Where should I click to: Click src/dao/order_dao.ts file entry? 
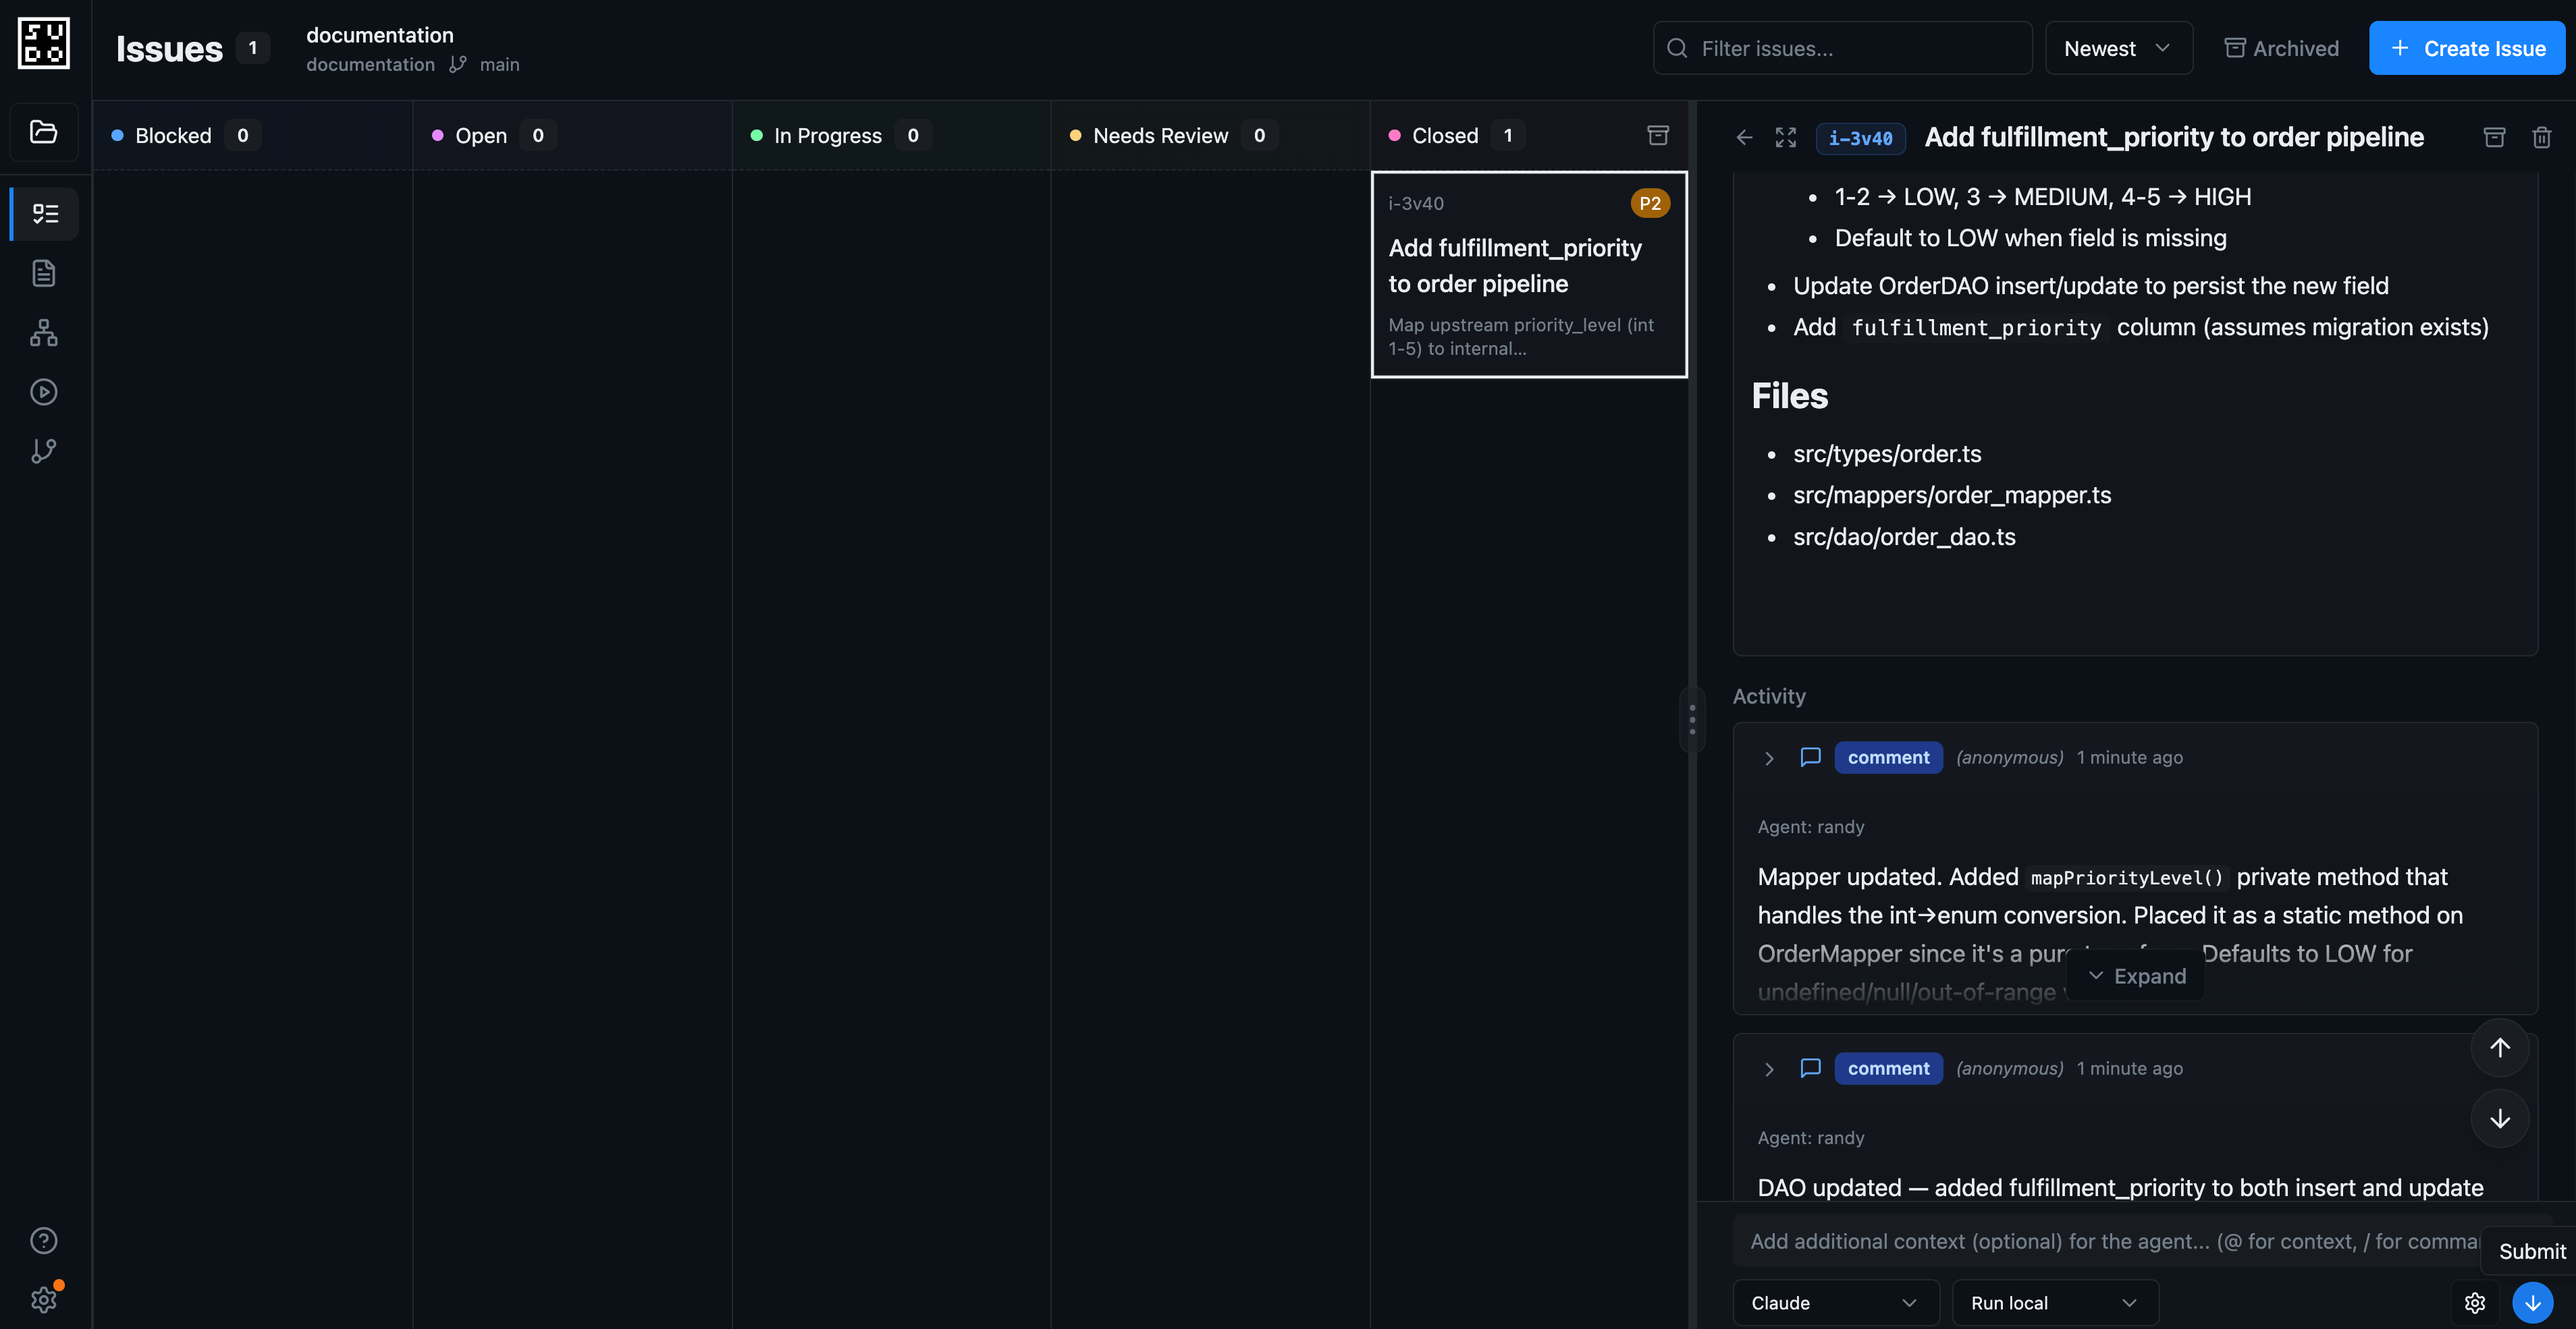pos(1904,536)
